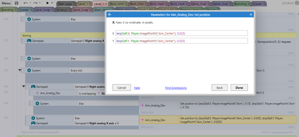The image size is (299, 137).
Task: Click the dialog's back arrow icon
Action: (x=110, y=15)
